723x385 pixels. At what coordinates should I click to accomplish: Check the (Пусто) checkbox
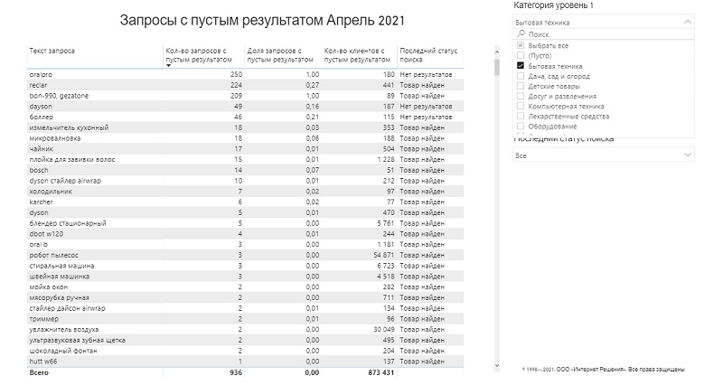pyautogui.click(x=521, y=55)
